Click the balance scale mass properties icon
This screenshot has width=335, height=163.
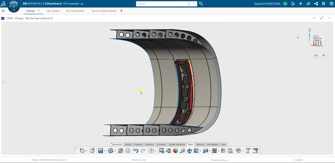[189, 150]
